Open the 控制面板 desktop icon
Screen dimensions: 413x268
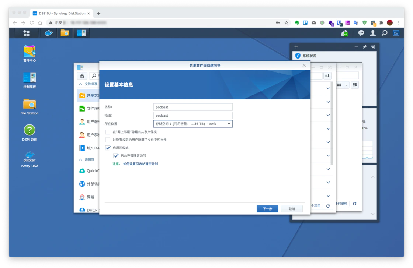click(29, 80)
